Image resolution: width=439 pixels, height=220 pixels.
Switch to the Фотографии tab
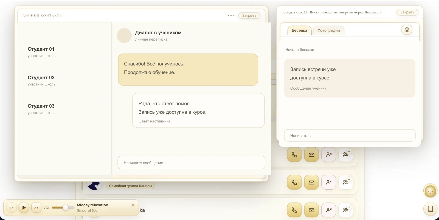click(329, 30)
